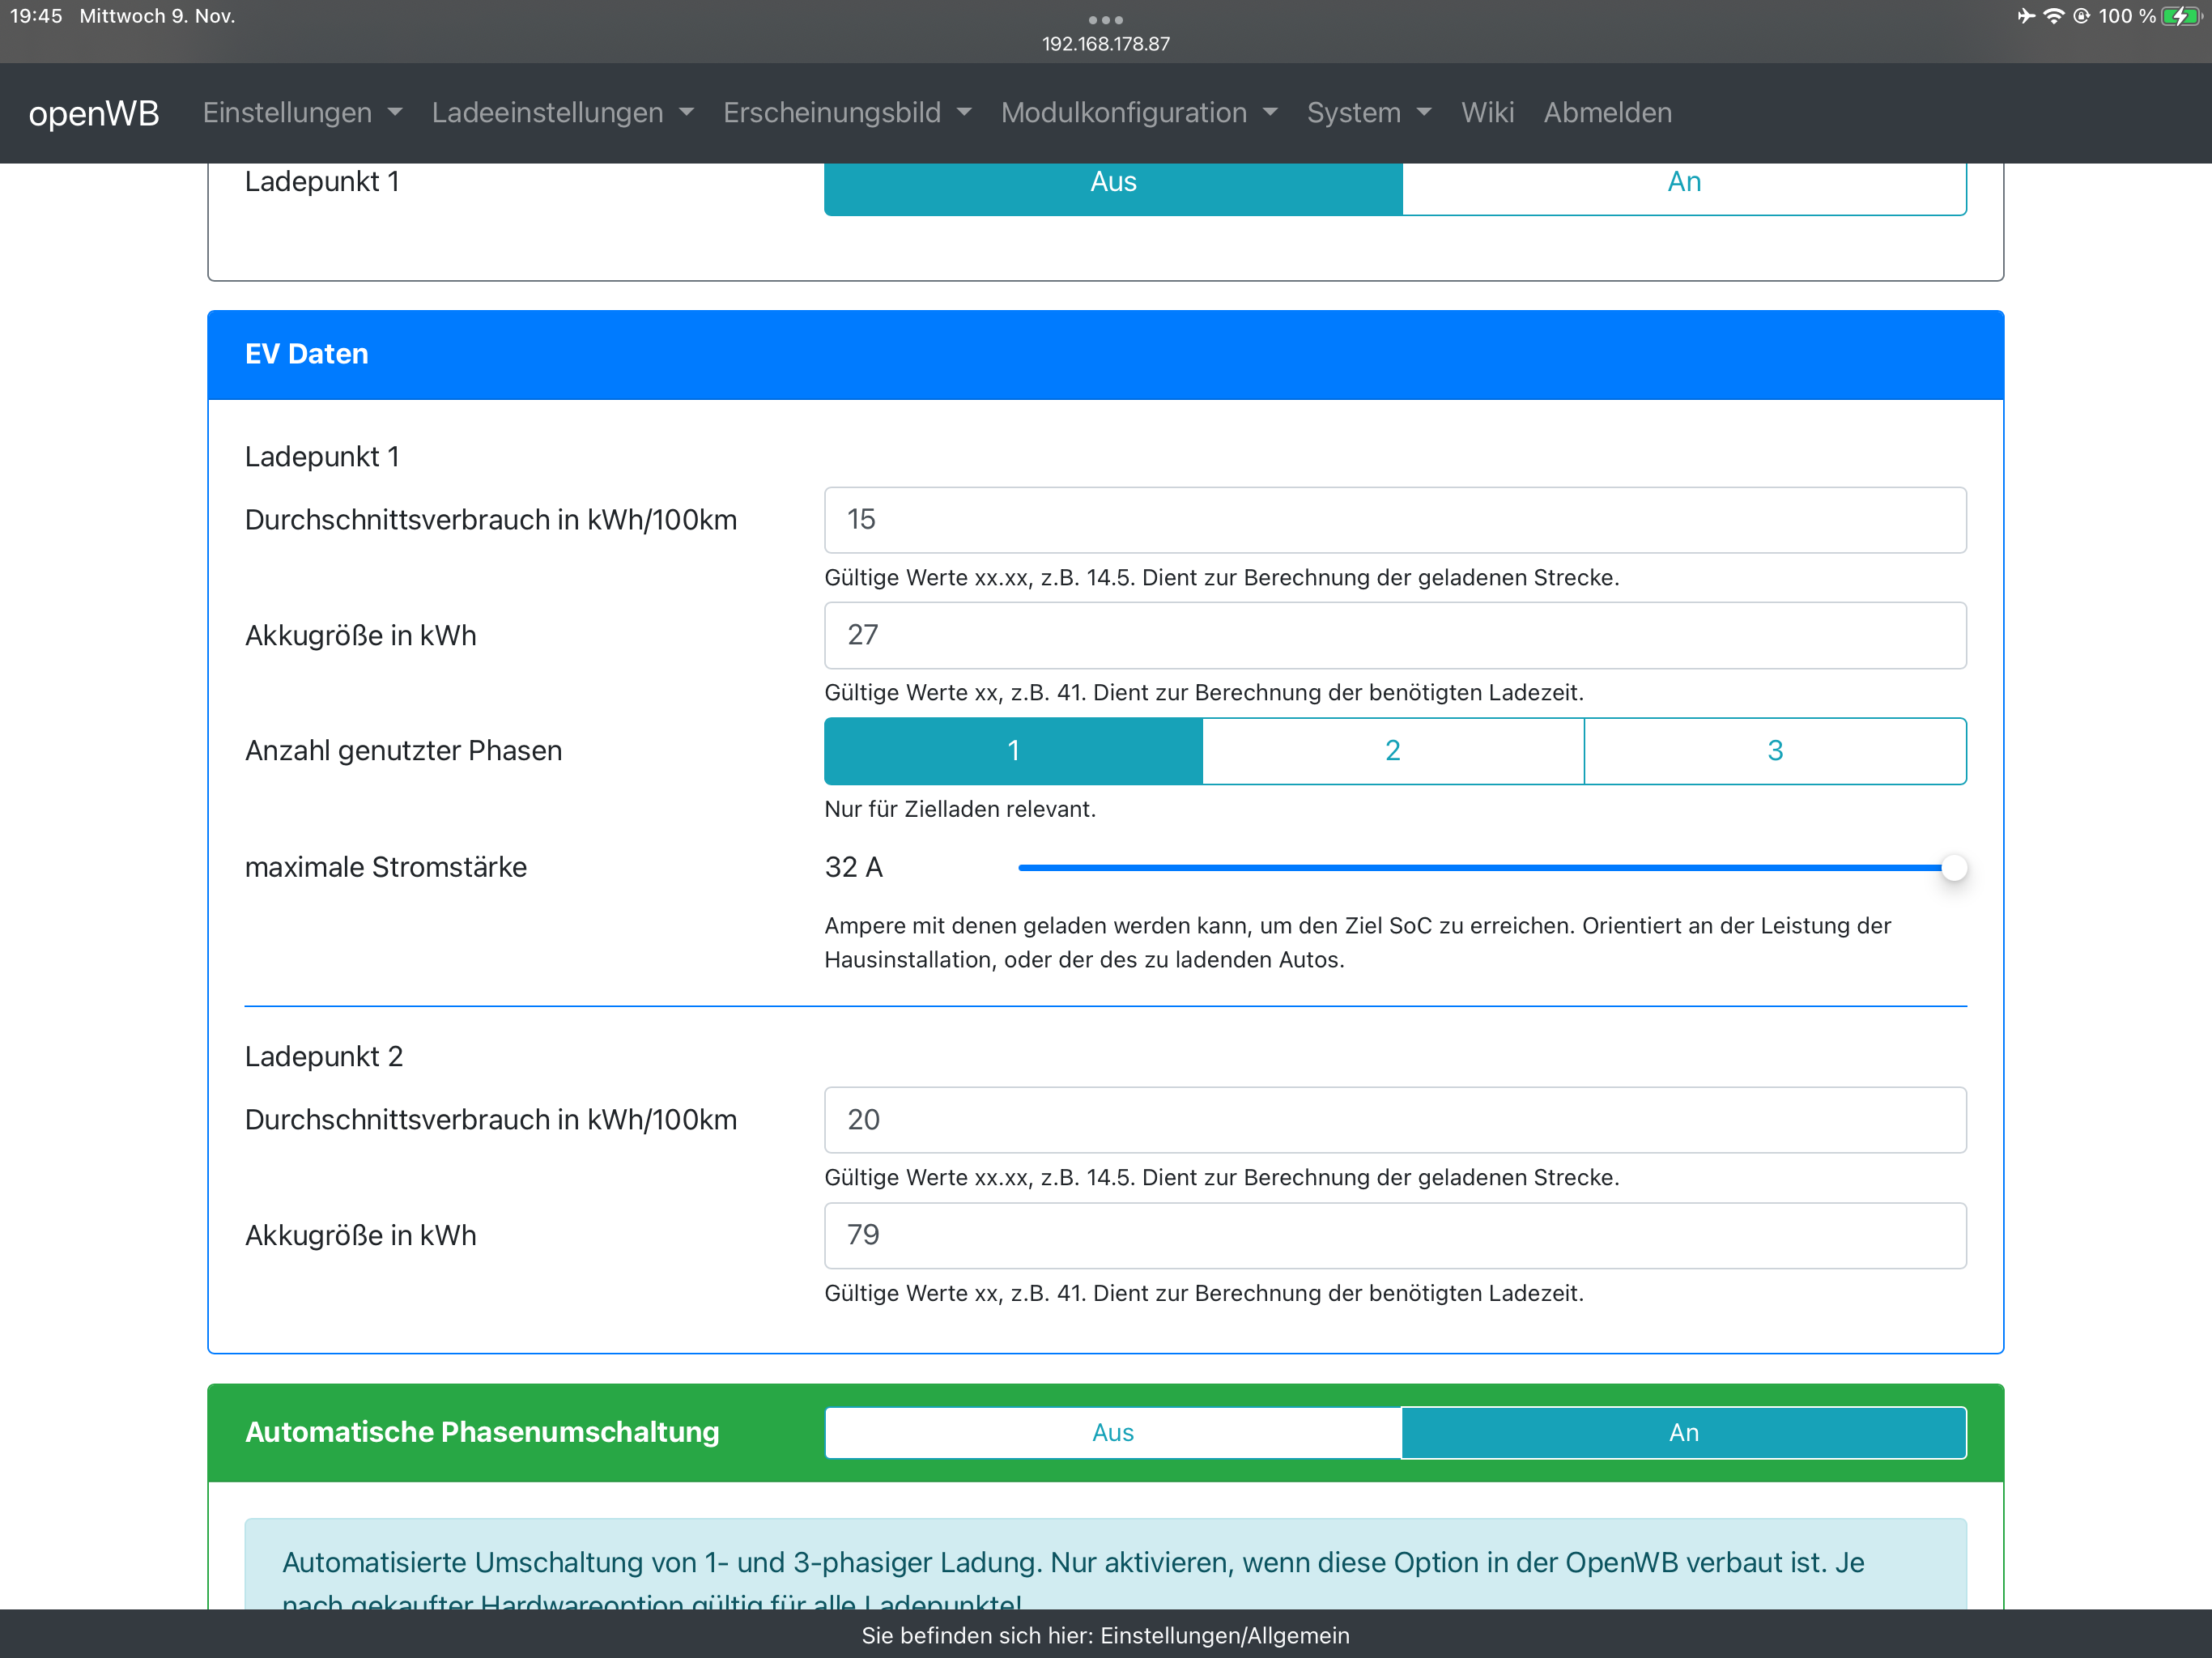Click Ladepunkt 1 Akkugröße input field
The image size is (2212, 1658).
point(1394,635)
